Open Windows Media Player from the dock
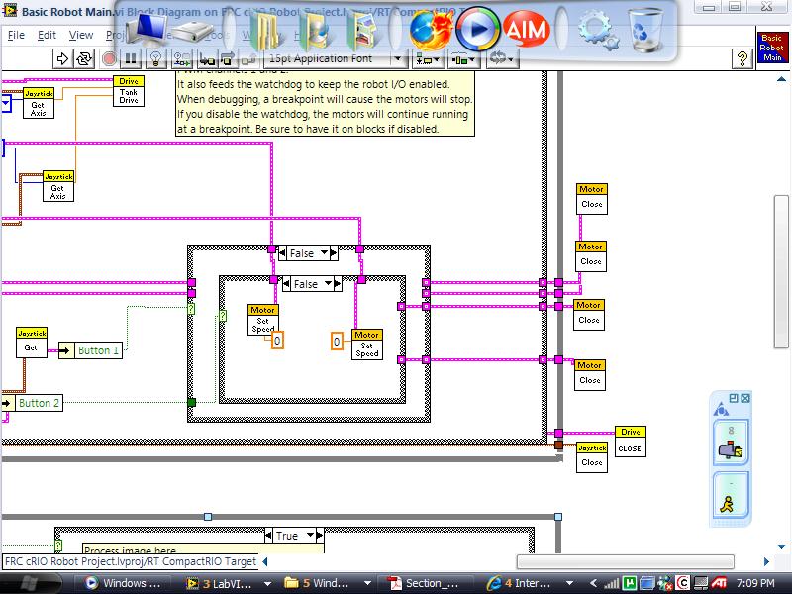Image resolution: width=792 pixels, height=594 pixels. tap(478, 30)
